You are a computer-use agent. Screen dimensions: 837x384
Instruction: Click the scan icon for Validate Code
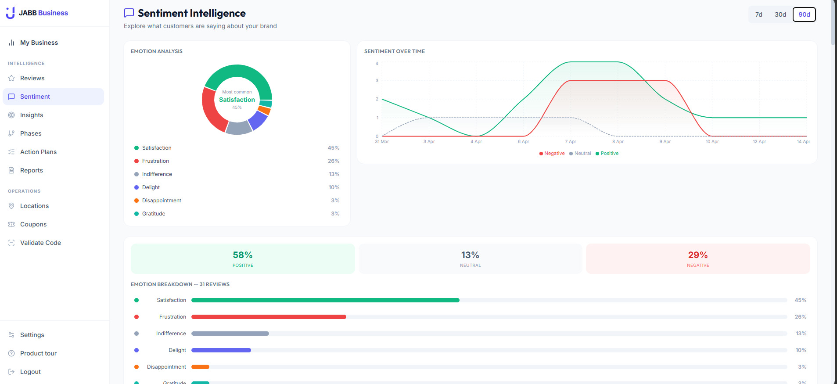point(11,243)
